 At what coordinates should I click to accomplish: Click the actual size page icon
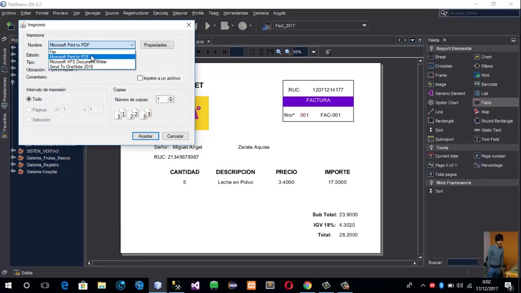[252, 52]
